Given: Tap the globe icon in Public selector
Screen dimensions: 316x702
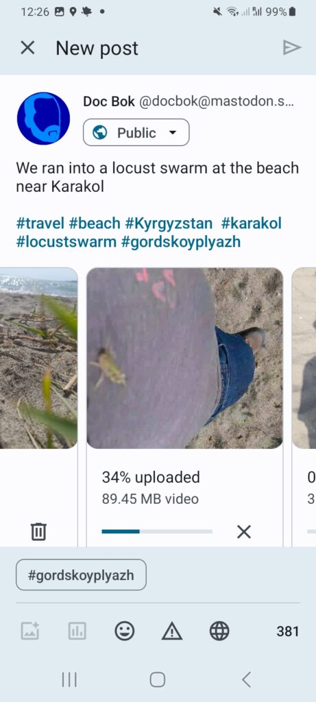Looking at the screenshot, I should click(x=100, y=132).
